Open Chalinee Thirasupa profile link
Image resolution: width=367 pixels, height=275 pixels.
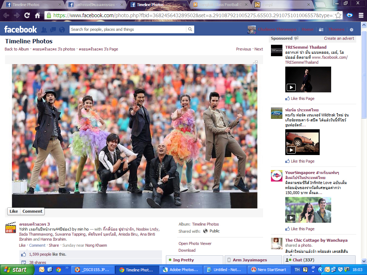pyautogui.click(x=277, y=29)
